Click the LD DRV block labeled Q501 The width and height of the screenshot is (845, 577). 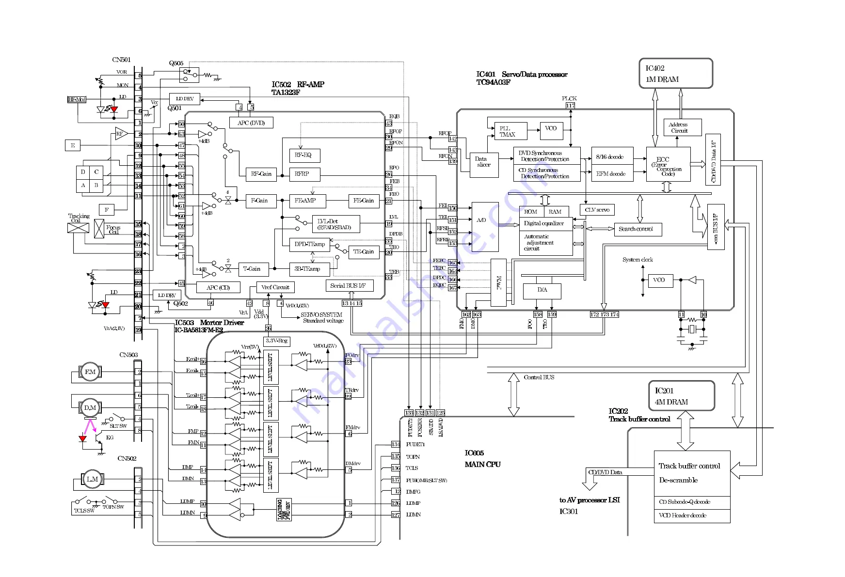click(184, 99)
